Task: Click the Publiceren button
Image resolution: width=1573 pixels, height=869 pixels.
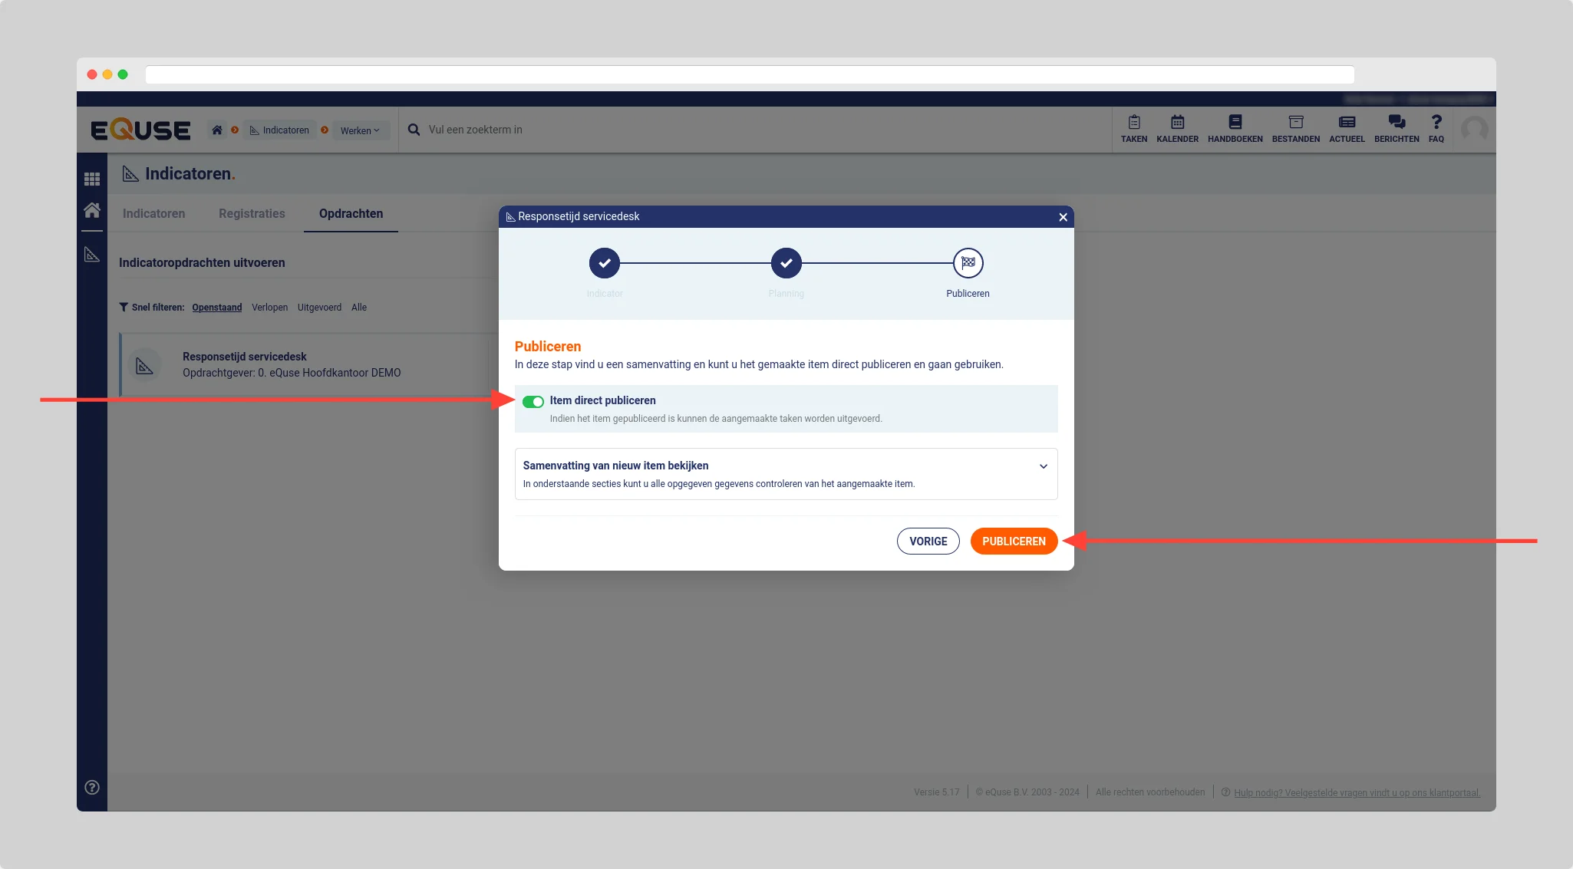Action: point(1013,541)
